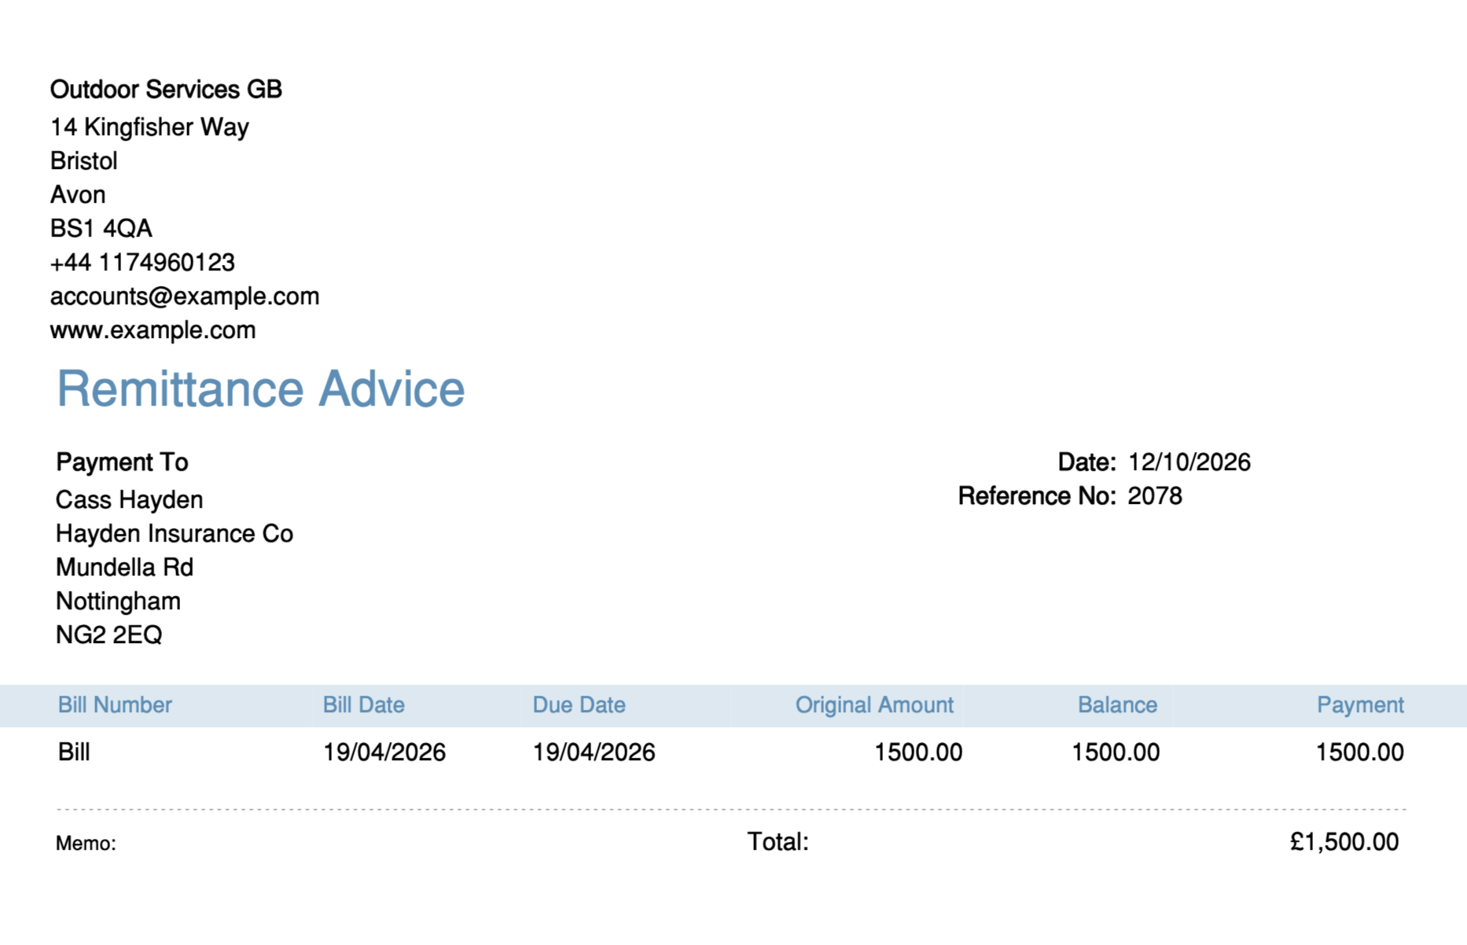The height and width of the screenshot is (945, 1467).
Task: Click the Date label
Action: pyautogui.click(x=1086, y=462)
